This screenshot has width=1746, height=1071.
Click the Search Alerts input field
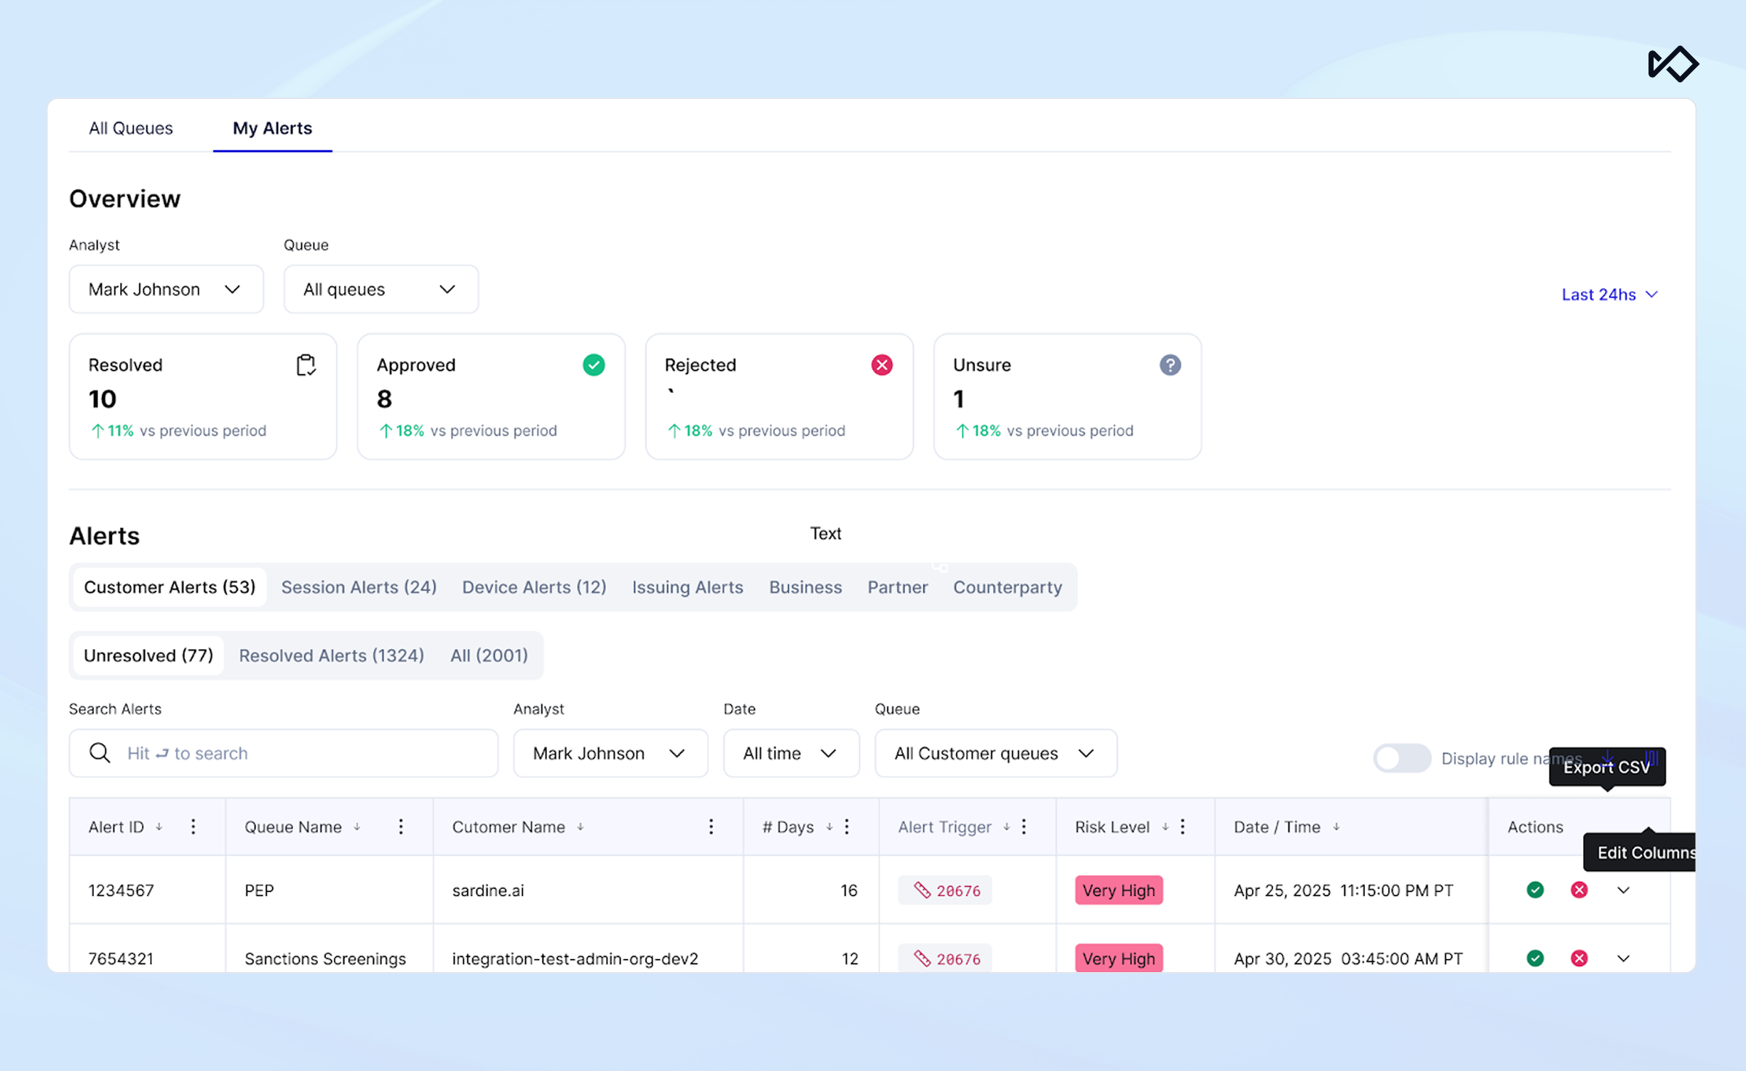291,753
